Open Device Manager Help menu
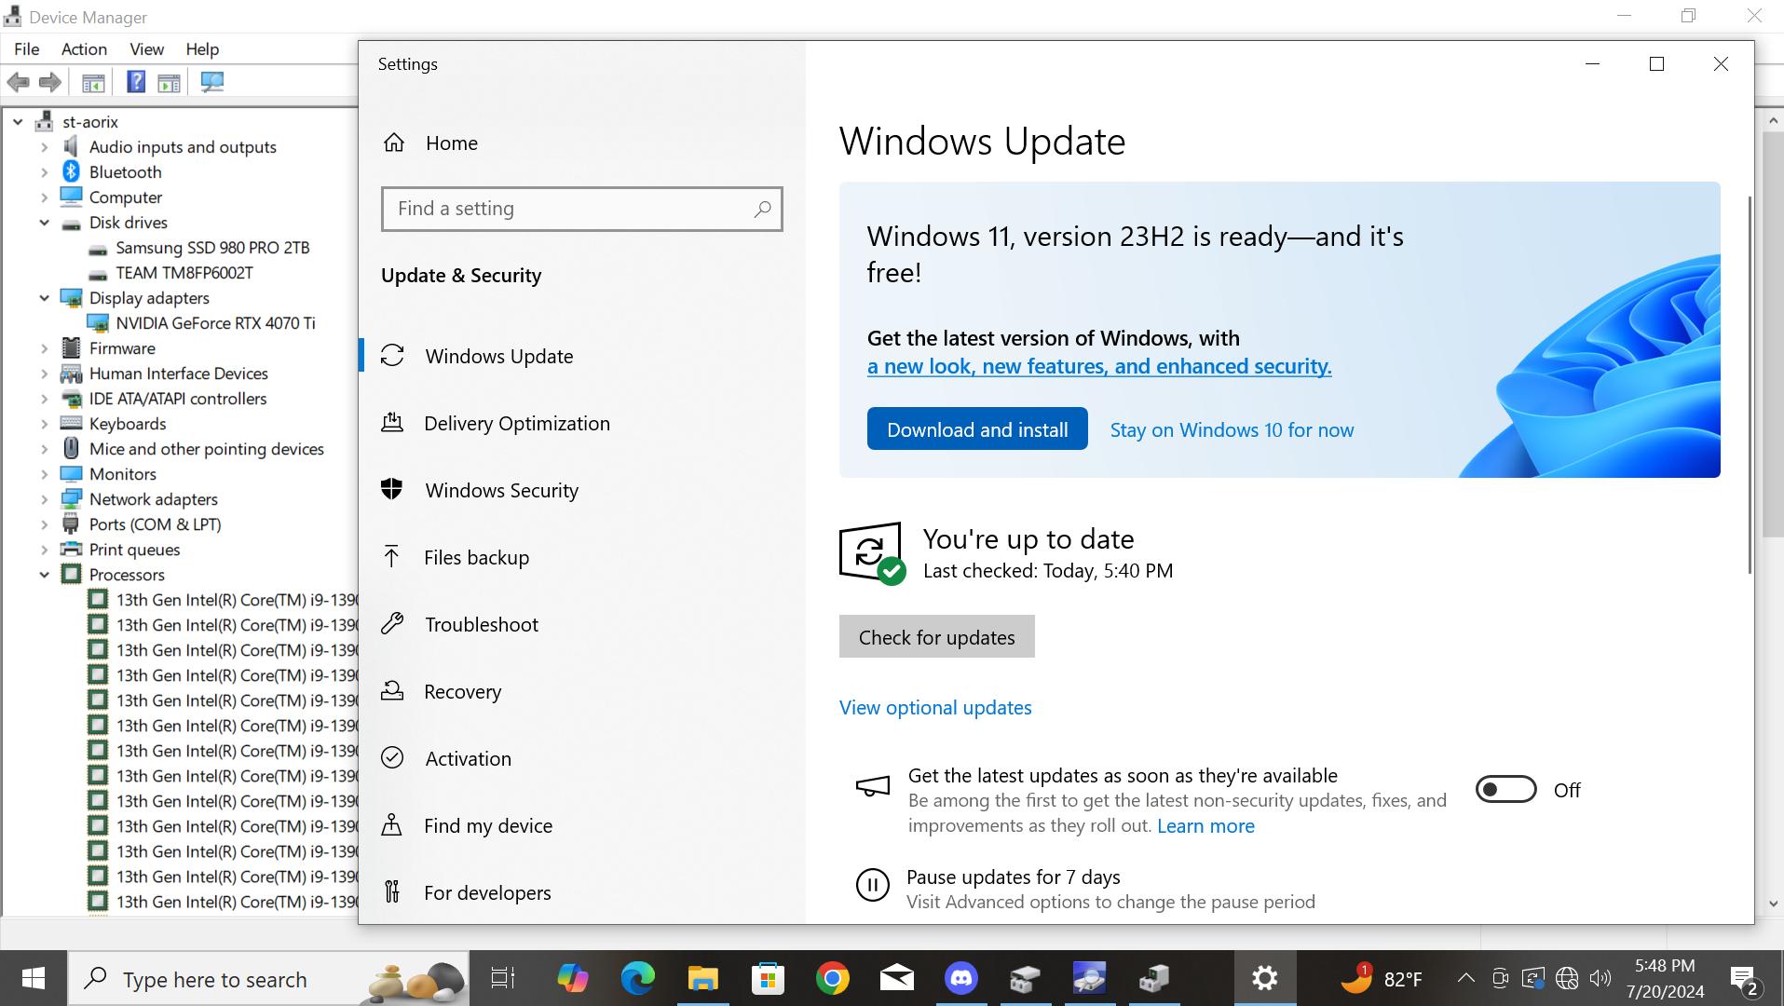 202,49
